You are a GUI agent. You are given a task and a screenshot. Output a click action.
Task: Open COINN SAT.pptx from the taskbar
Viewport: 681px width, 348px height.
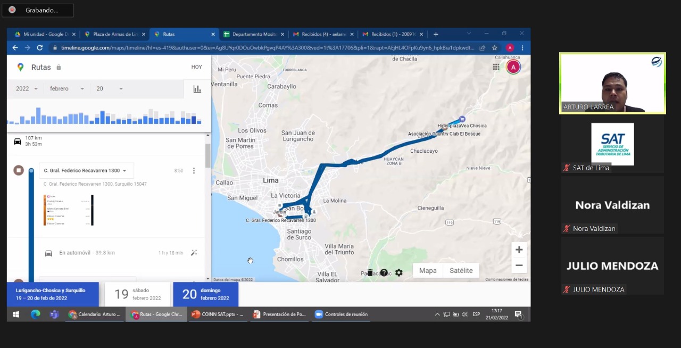(x=218, y=314)
